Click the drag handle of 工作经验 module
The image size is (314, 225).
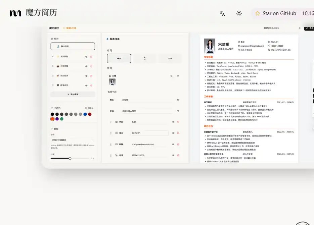[53, 66]
